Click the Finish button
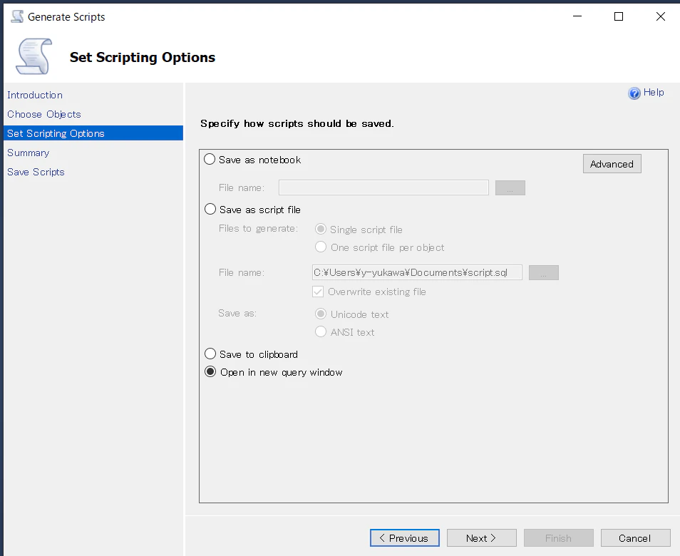The height and width of the screenshot is (556, 680). click(x=559, y=537)
